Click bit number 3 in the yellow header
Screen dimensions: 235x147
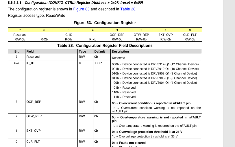point(117,30)
